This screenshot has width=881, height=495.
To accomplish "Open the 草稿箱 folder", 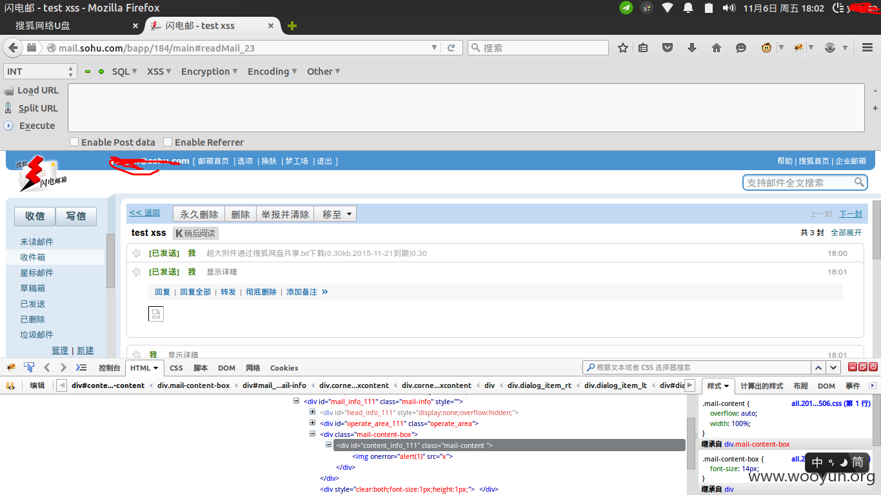I will (x=32, y=288).
